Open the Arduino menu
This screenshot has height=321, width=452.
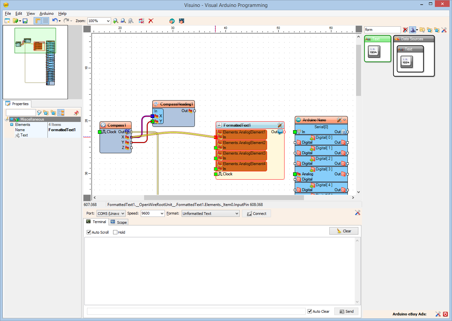[x=46, y=14]
